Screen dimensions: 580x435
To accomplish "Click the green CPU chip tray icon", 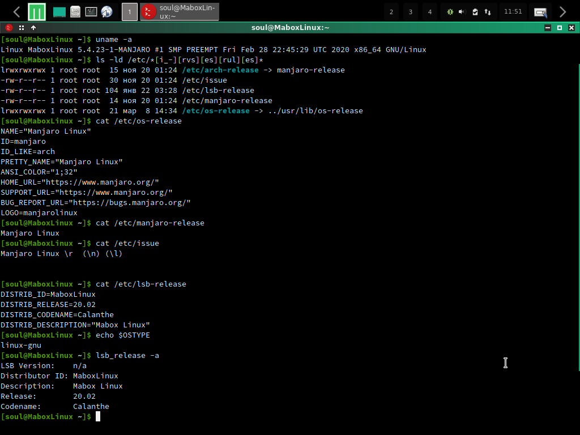I will [x=450, y=12].
